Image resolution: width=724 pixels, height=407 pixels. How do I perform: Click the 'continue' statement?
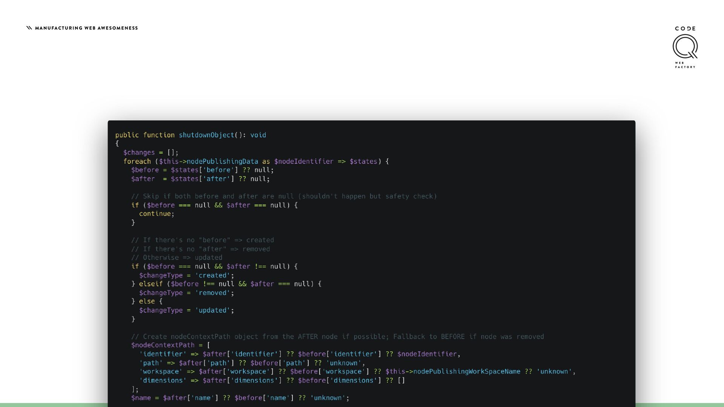click(x=155, y=214)
